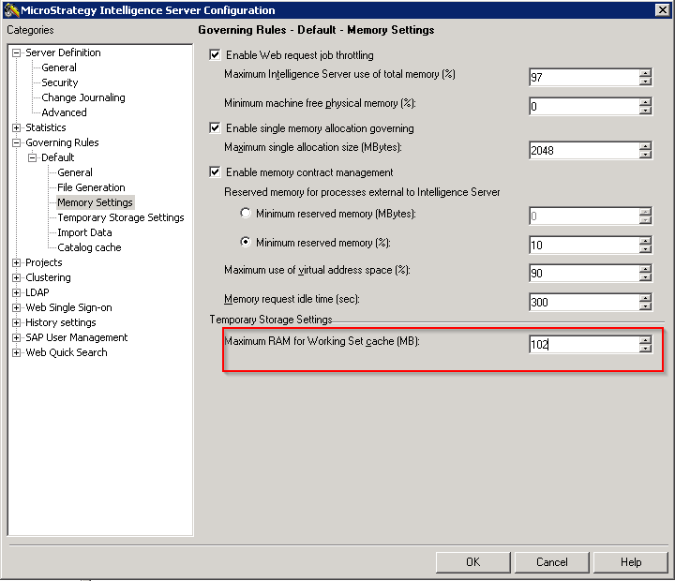The height and width of the screenshot is (581, 675).
Task: Click the MicroStrategy title bar app icon
Action: (x=11, y=10)
